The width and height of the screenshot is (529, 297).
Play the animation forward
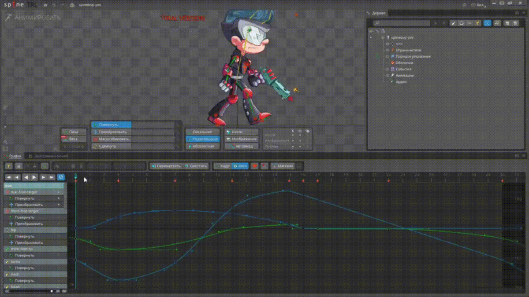(x=34, y=177)
